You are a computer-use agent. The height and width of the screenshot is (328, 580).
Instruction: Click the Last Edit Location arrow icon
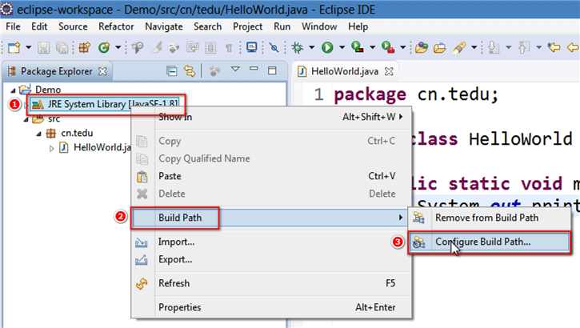coord(554,47)
